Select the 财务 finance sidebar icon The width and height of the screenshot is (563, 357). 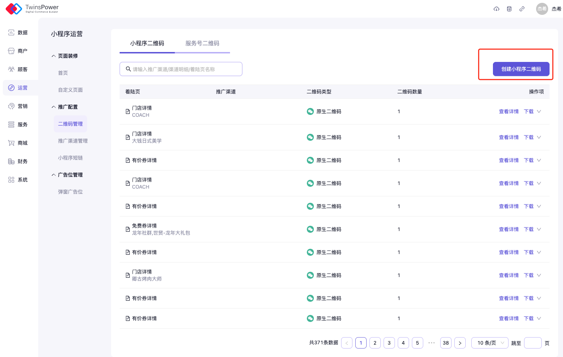click(11, 161)
